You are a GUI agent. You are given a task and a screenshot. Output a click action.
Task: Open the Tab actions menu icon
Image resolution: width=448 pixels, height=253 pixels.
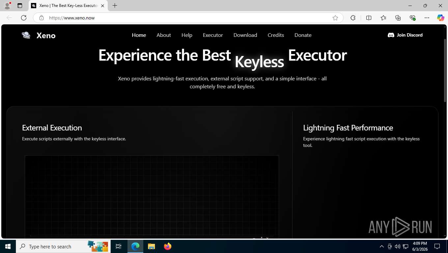pyautogui.click(x=20, y=6)
